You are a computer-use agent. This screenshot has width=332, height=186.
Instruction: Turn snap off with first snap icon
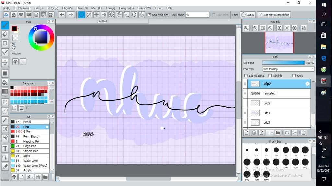[x=81, y=15]
